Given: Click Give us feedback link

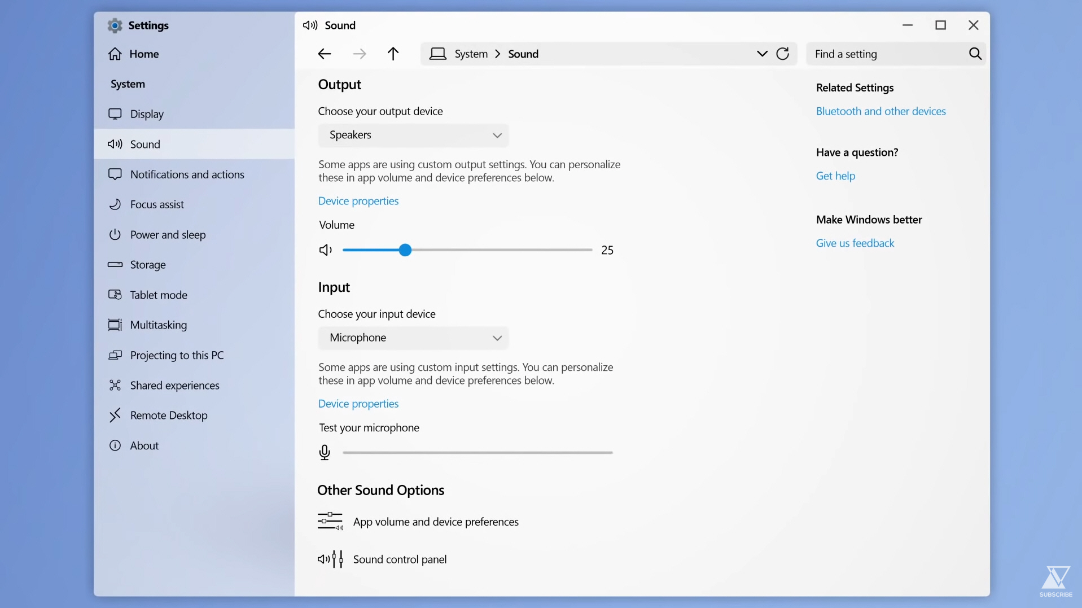Looking at the screenshot, I should (x=855, y=243).
